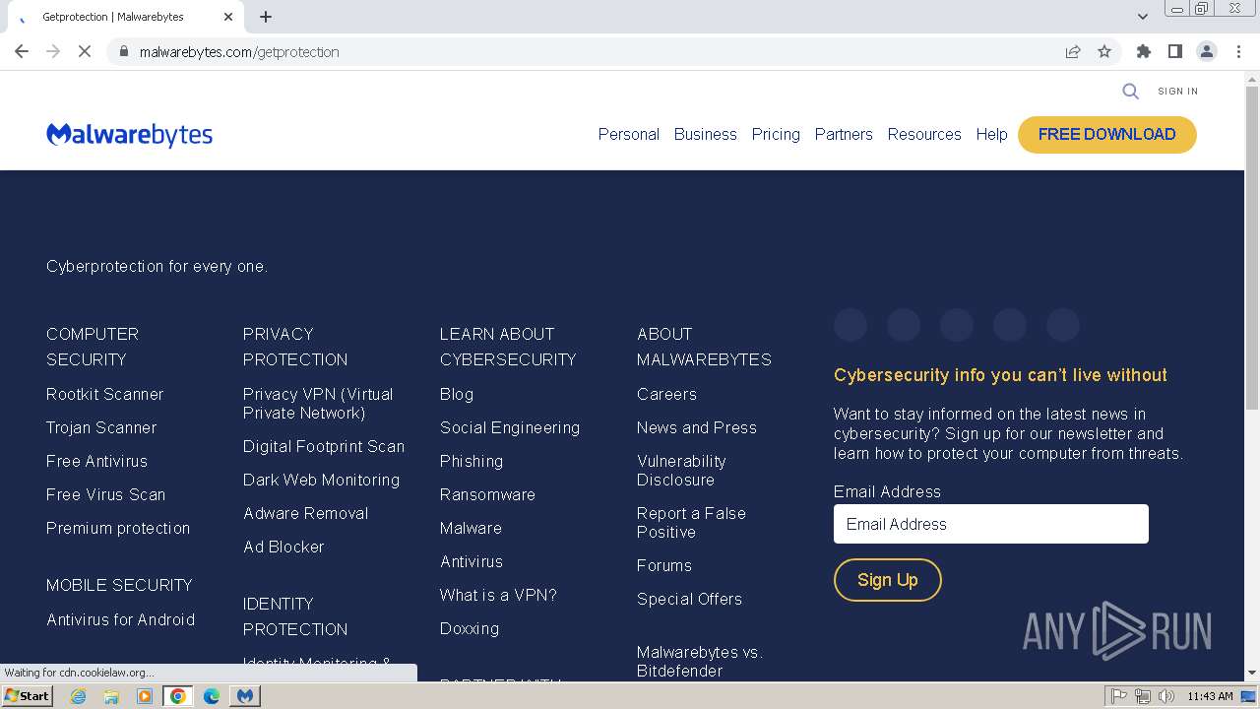Open Chrome's three-dot menu

[1238, 51]
